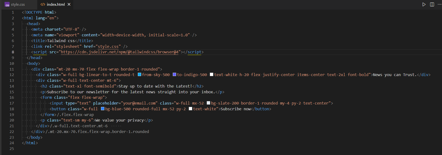This screenshot has height=155, width=442.
Task: Click line number 17 in the gutter
Action: click(11, 103)
